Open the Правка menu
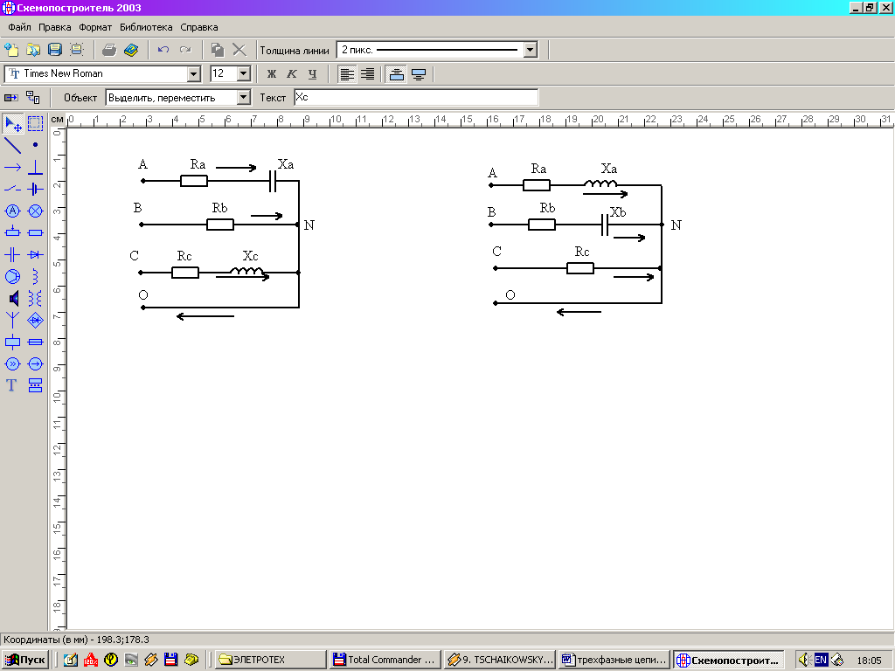 click(x=55, y=27)
